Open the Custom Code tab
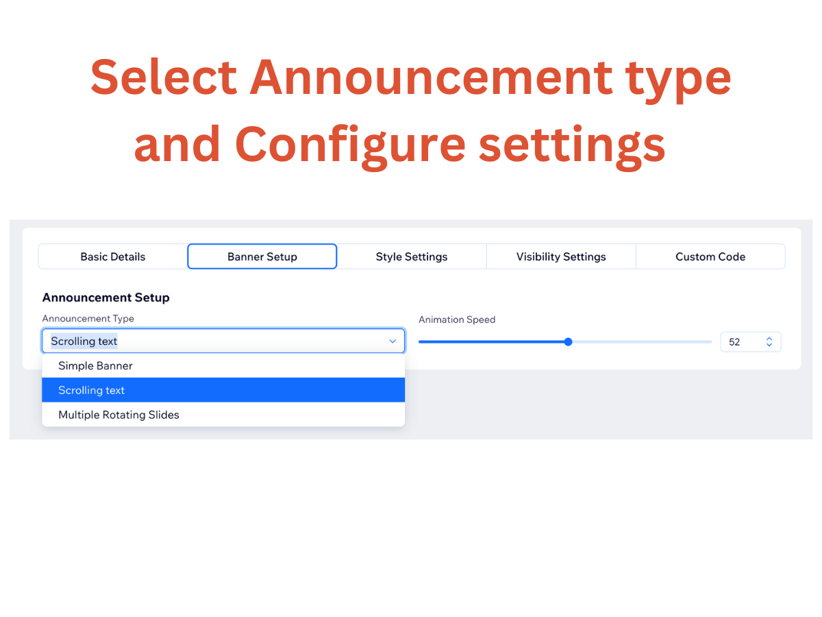Image resolution: width=822 pixels, height=617 pixels. (x=710, y=256)
